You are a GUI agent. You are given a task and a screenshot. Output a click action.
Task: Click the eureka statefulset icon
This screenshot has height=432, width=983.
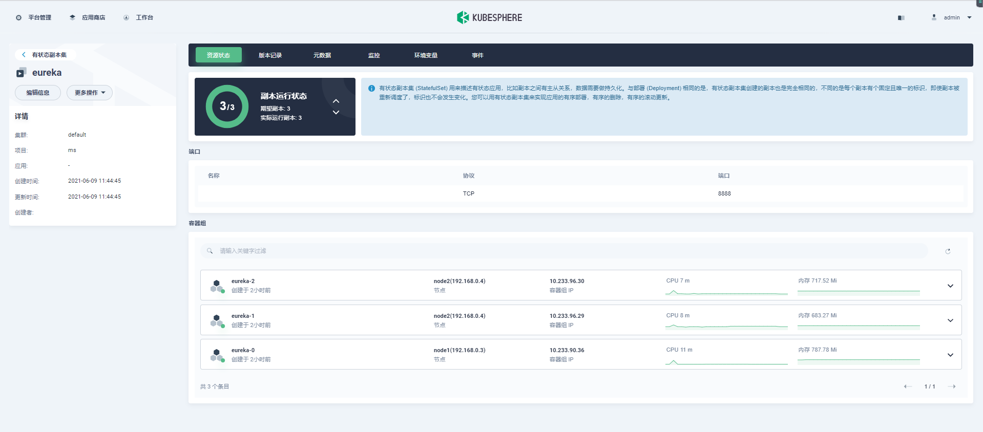21,73
